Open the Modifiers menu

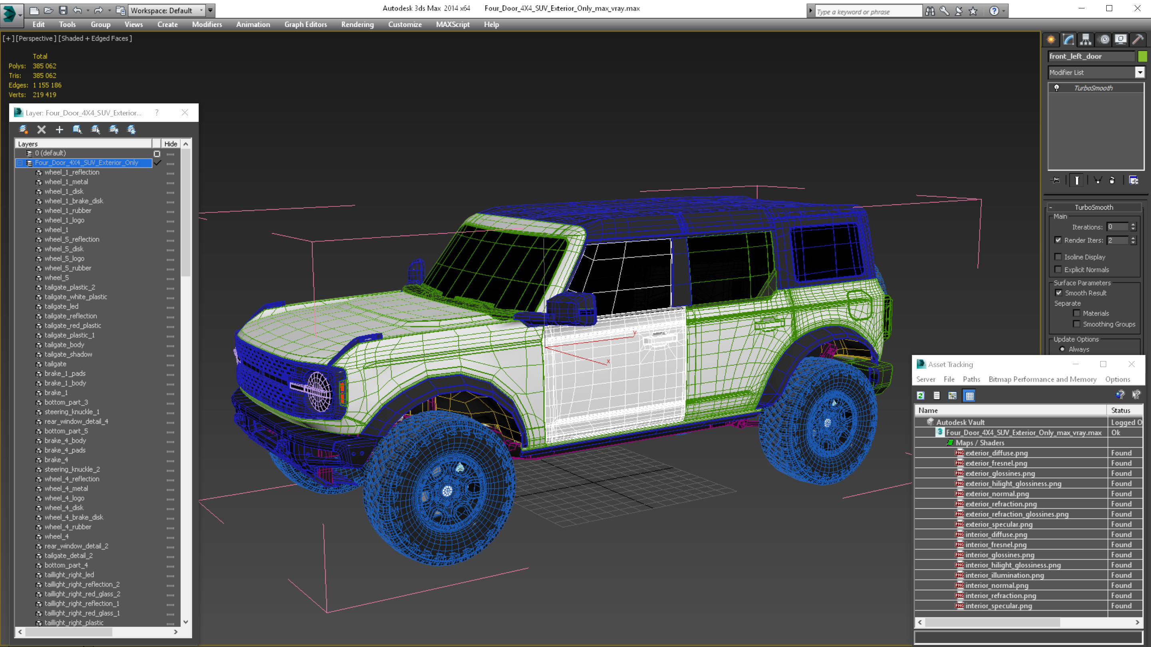coord(207,24)
